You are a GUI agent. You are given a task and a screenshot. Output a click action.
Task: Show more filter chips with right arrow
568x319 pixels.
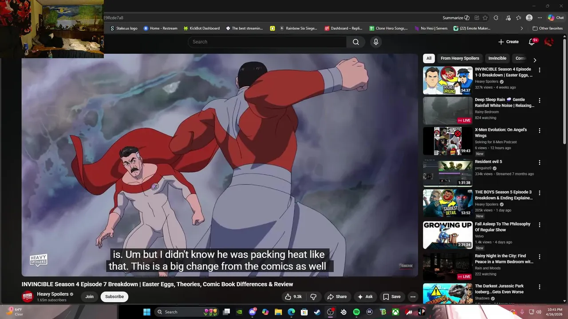[x=535, y=60]
